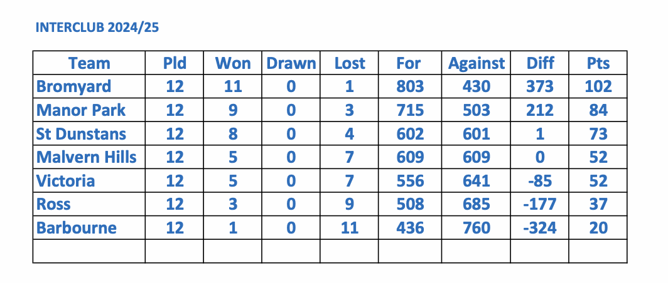
Task: Select the St Dunstans team cell
Action: [x=81, y=134]
